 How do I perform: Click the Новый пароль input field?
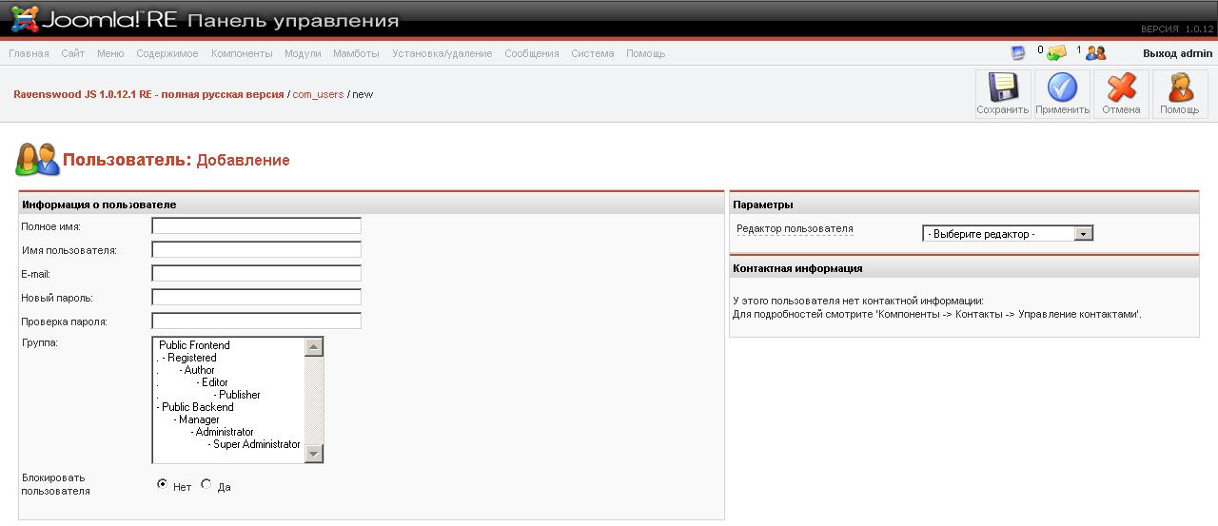tap(257, 297)
